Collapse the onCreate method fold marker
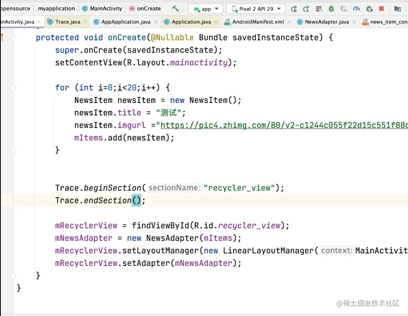408x316 pixels. coord(13,38)
